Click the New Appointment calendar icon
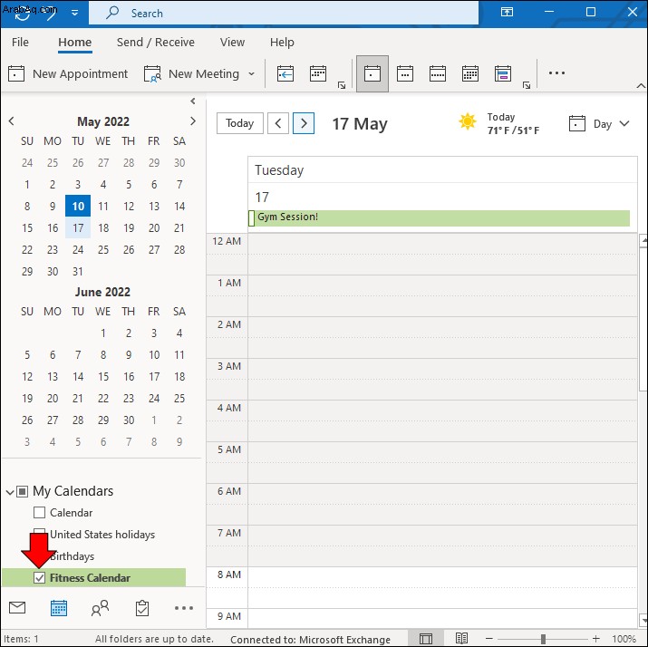The height and width of the screenshot is (647, 648). [16, 74]
